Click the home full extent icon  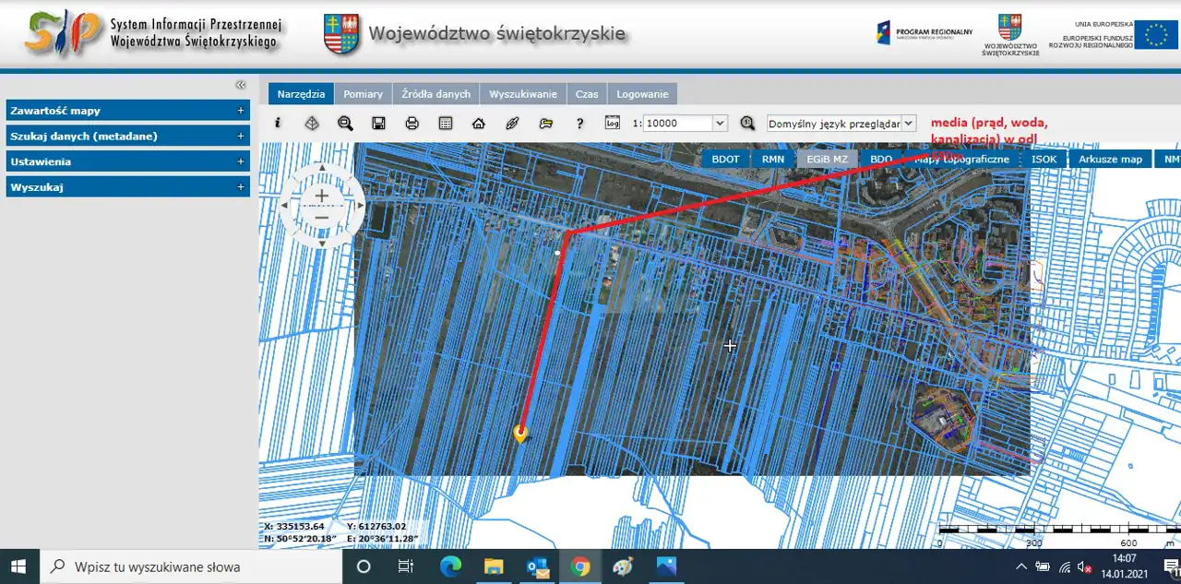[478, 123]
